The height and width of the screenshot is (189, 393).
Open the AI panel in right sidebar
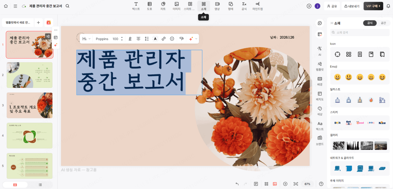[320, 51]
